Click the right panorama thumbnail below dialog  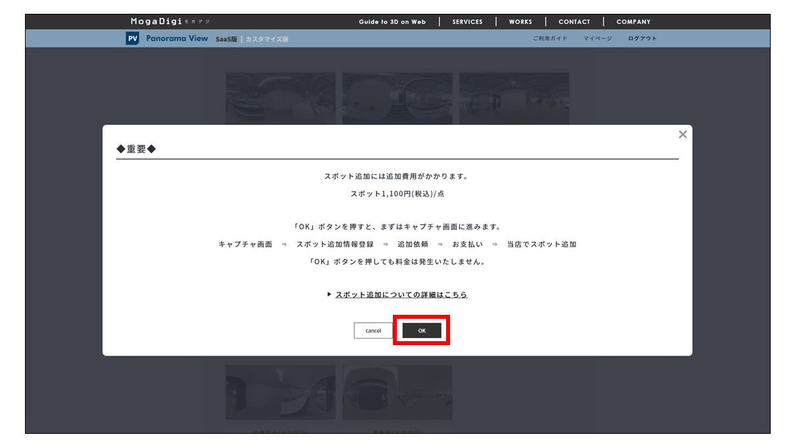click(x=397, y=392)
